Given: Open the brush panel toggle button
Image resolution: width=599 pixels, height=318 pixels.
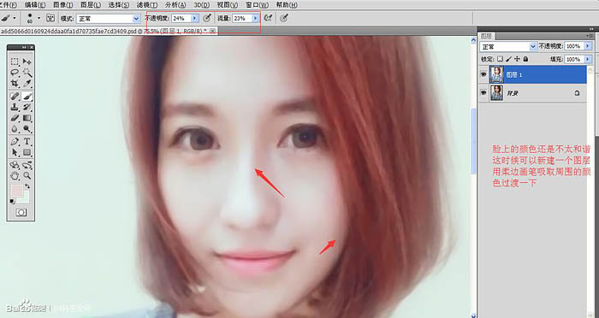Looking at the screenshot, I should pos(50,18).
